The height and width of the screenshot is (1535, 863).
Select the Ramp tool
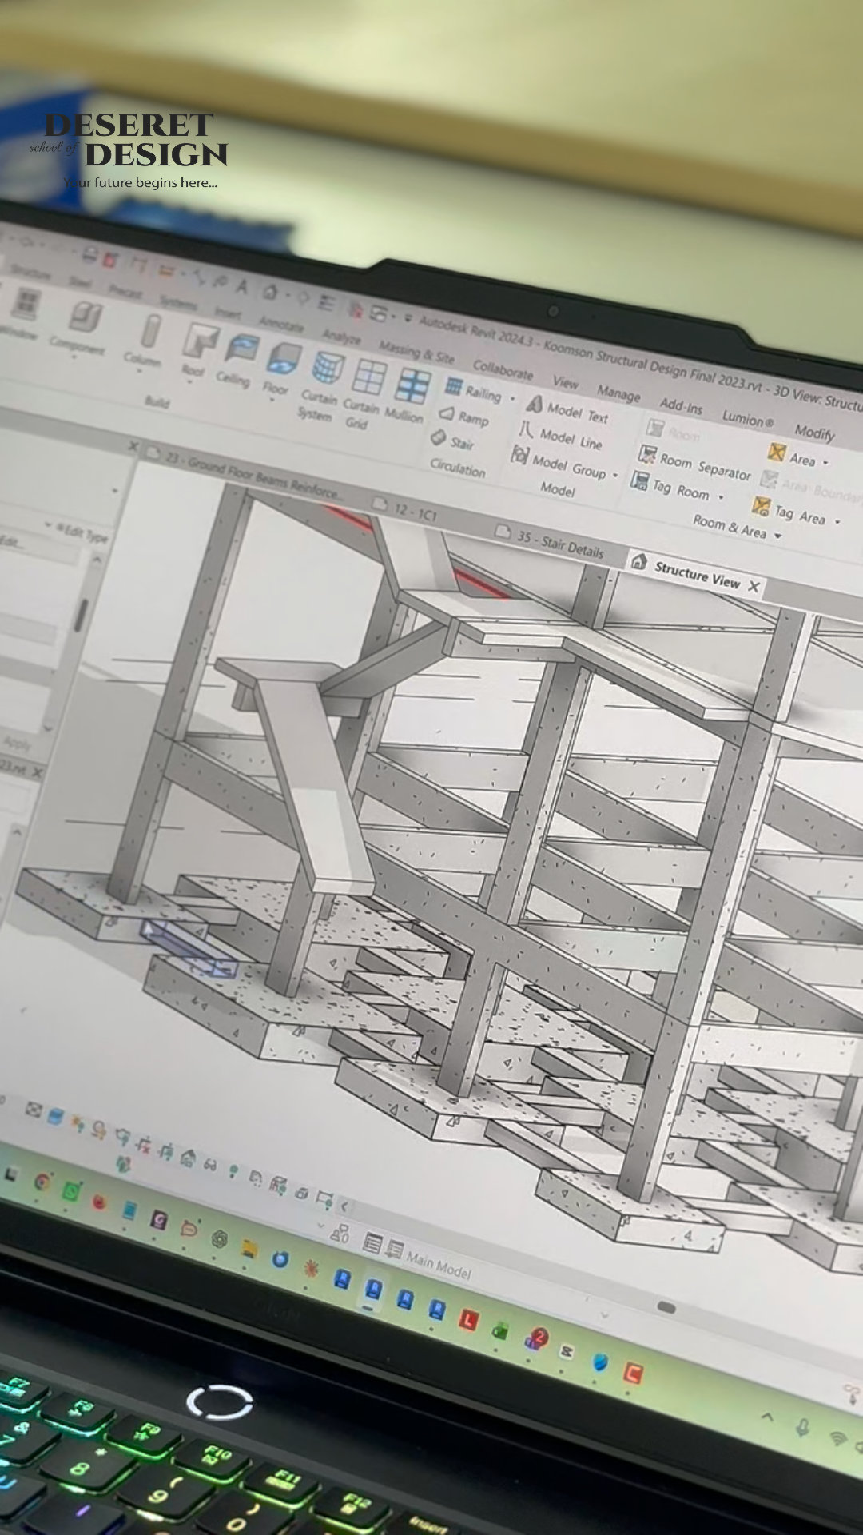[463, 417]
